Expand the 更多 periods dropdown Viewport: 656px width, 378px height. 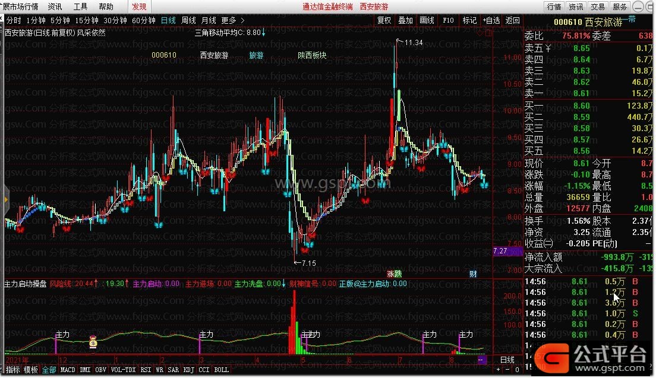click(232, 20)
